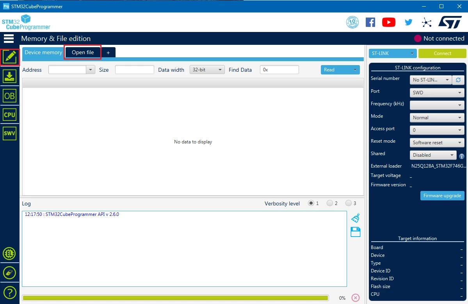Image resolution: width=468 pixels, height=304 pixels.
Task: Open the Shared Disabled dropdown
Action: [x=433, y=155]
